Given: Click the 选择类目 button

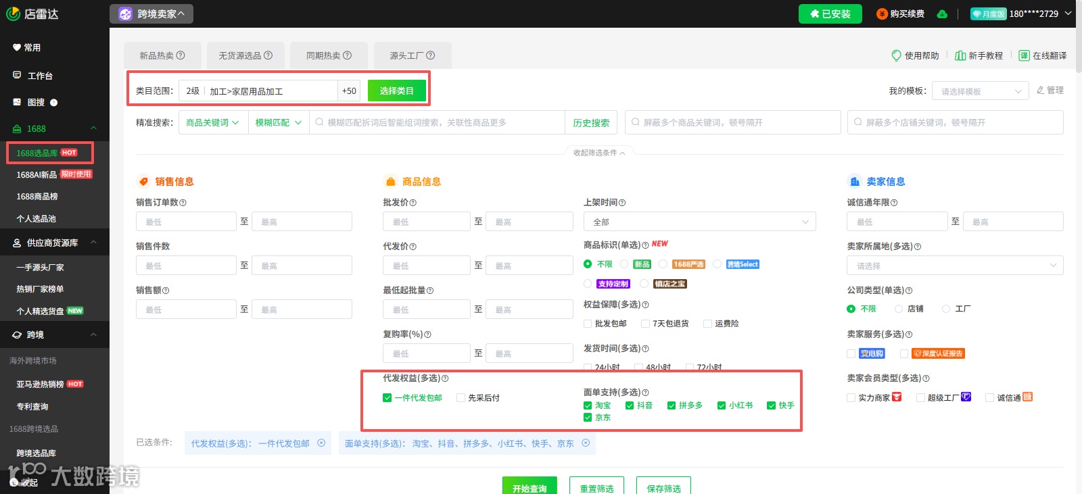Looking at the screenshot, I should (397, 91).
